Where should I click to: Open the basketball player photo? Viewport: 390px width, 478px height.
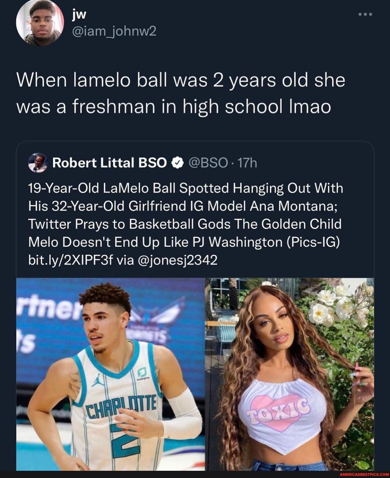tap(110, 374)
